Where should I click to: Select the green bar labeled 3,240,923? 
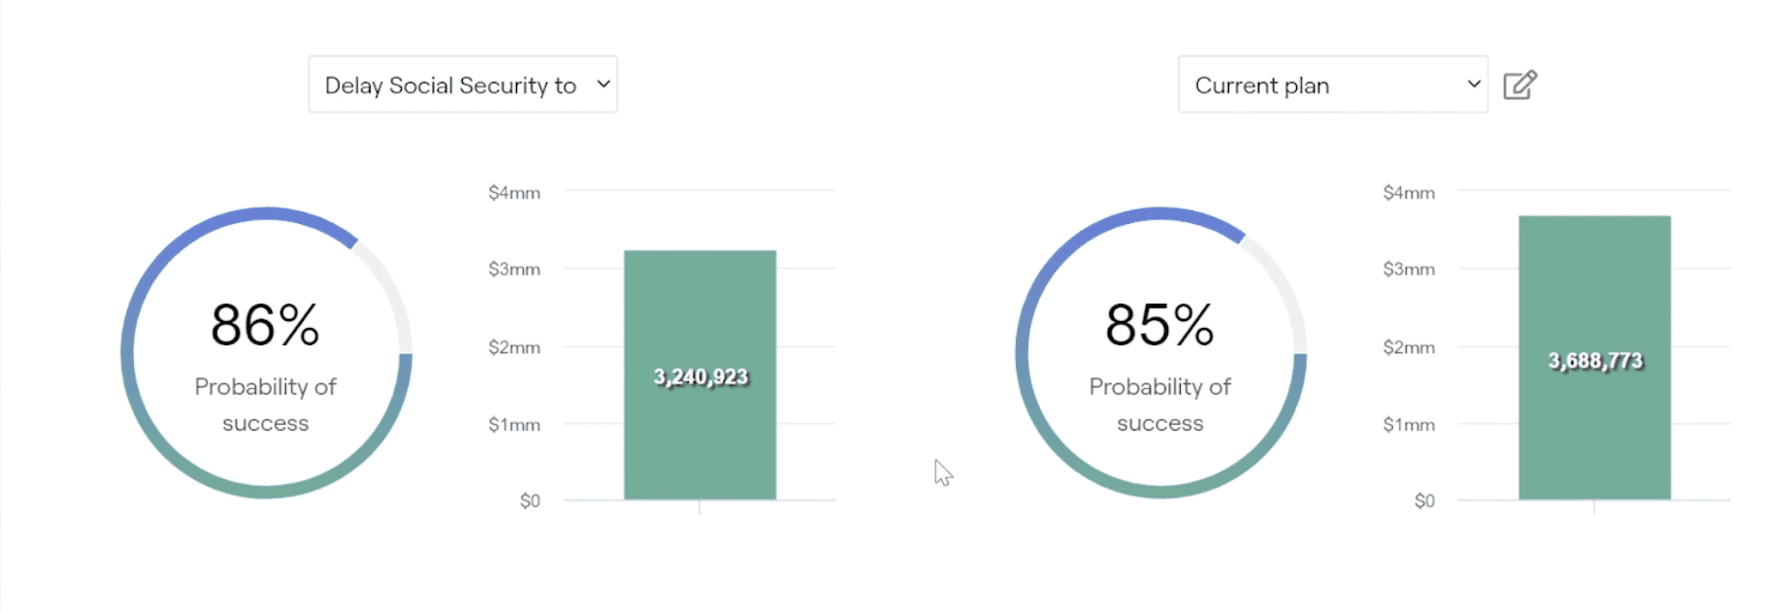pyautogui.click(x=700, y=375)
